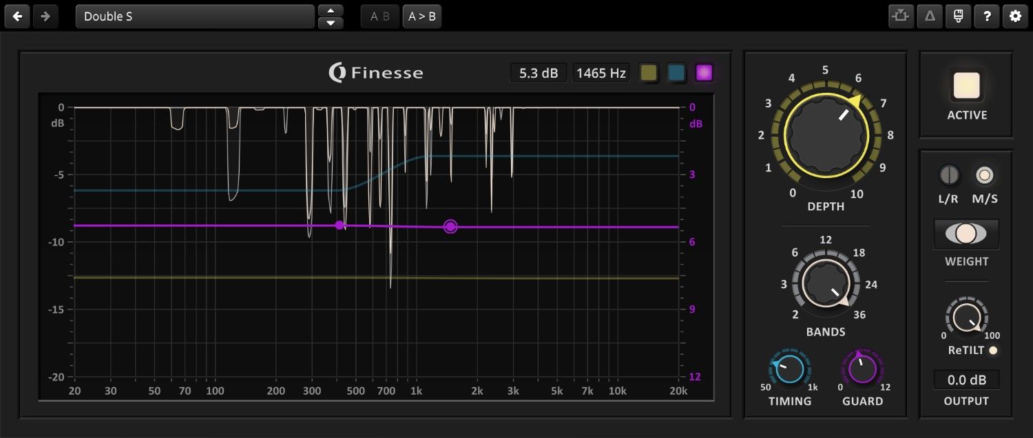Click the A B compare button
The height and width of the screenshot is (438, 1033).
tap(379, 17)
